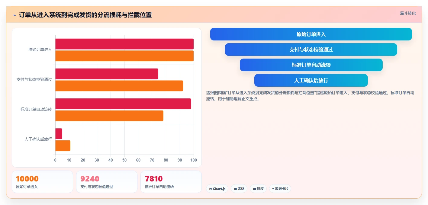The height and width of the screenshot is (205, 428).
Task: Click the orange bar for 标准订单自动流转
Action: (x=109, y=116)
